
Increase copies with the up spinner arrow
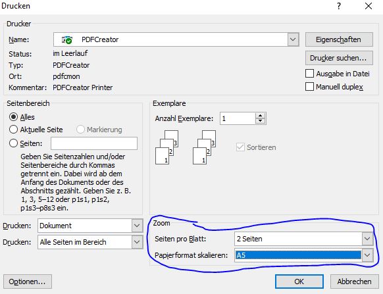261,116
